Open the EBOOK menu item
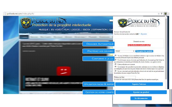 [87, 30]
